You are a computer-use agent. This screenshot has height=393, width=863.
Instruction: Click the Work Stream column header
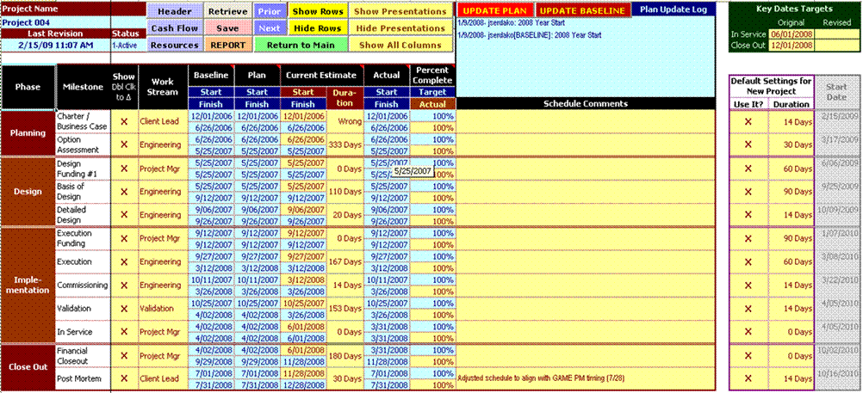point(163,87)
